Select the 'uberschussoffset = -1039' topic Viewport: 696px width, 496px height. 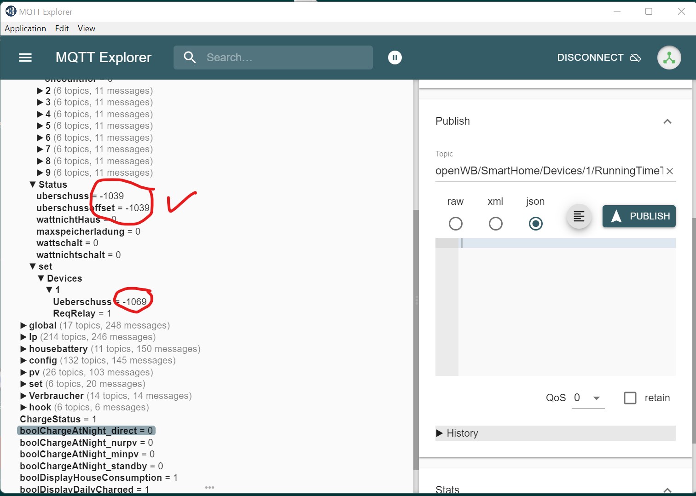coord(93,208)
